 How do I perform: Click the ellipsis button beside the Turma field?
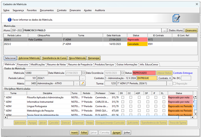(170, 83)
